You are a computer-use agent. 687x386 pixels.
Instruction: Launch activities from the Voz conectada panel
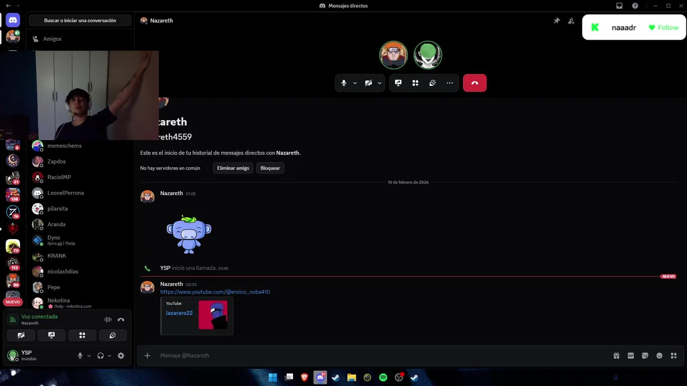82,335
